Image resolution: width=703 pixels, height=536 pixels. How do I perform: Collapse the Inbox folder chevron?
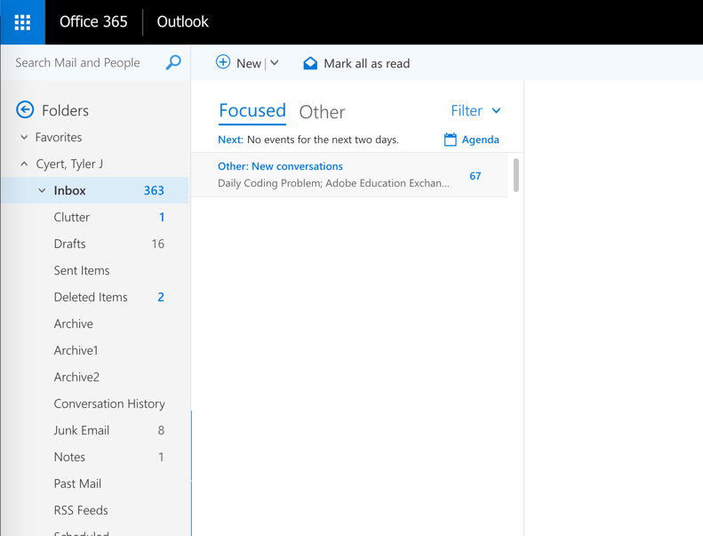(x=42, y=191)
